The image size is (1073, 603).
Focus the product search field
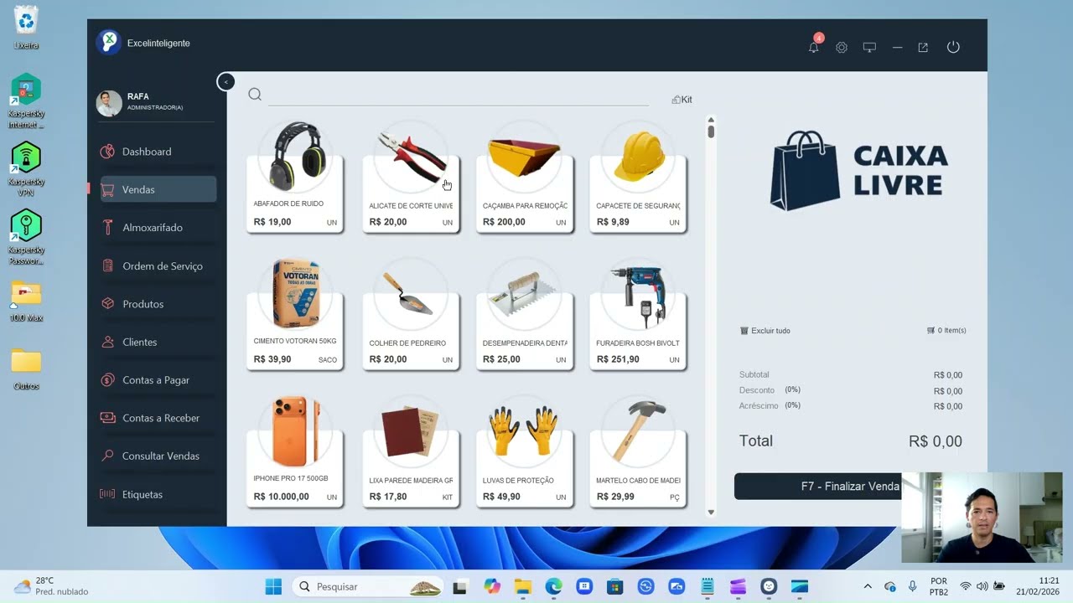coord(458,95)
